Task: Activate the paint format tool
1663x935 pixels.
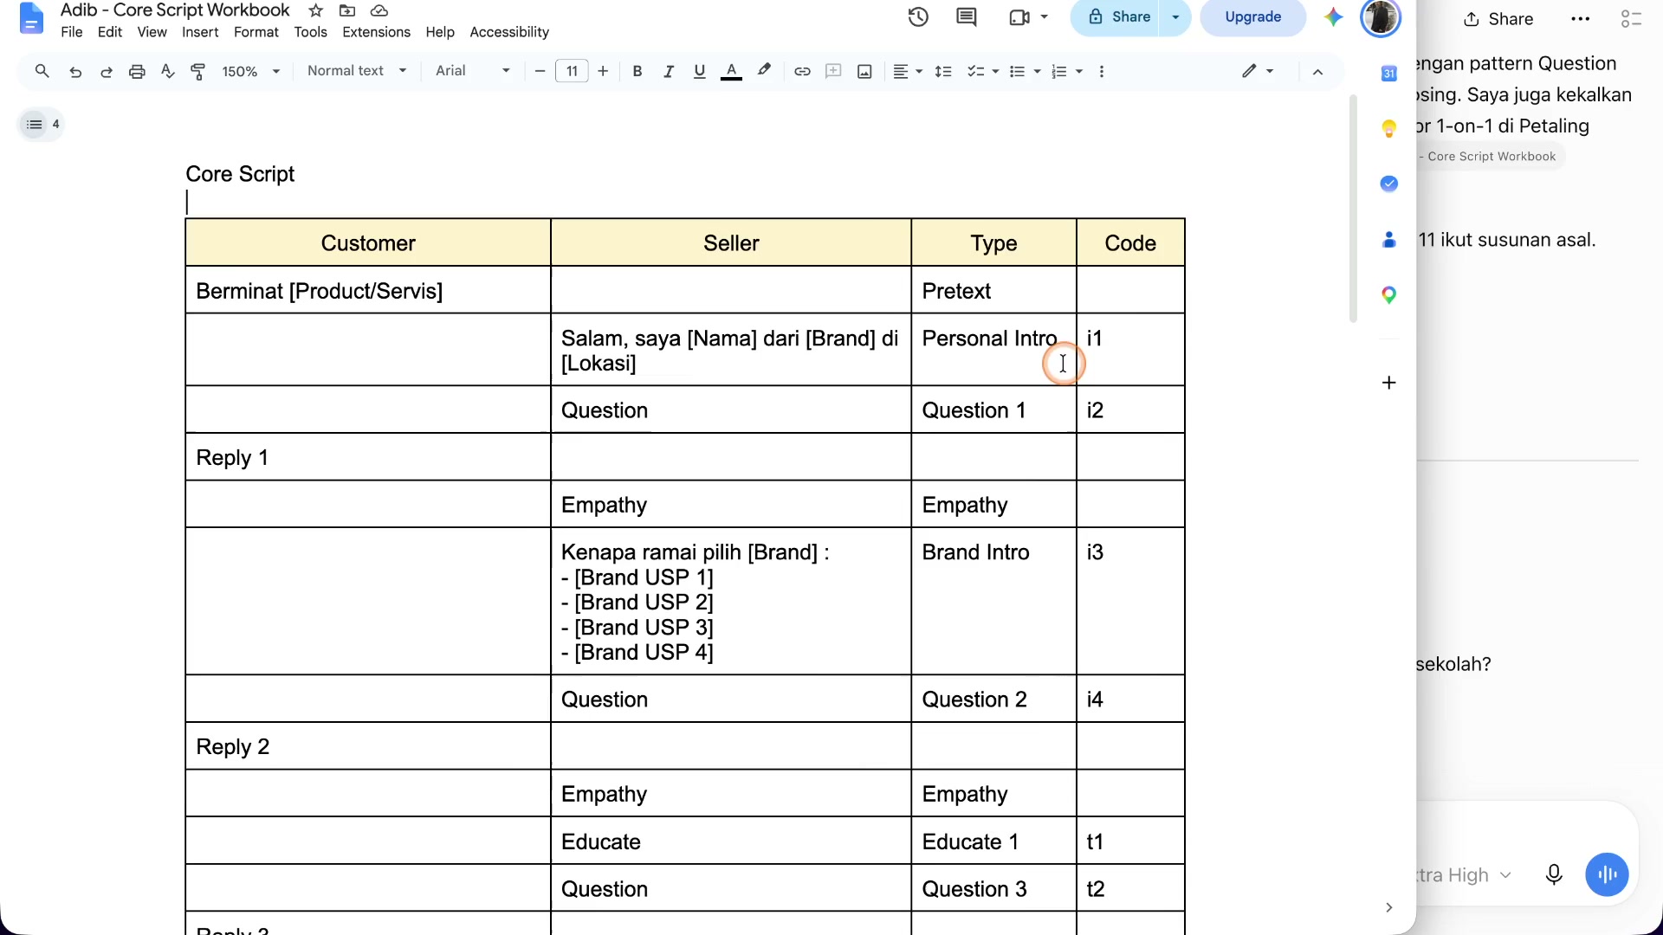Action: point(198,71)
